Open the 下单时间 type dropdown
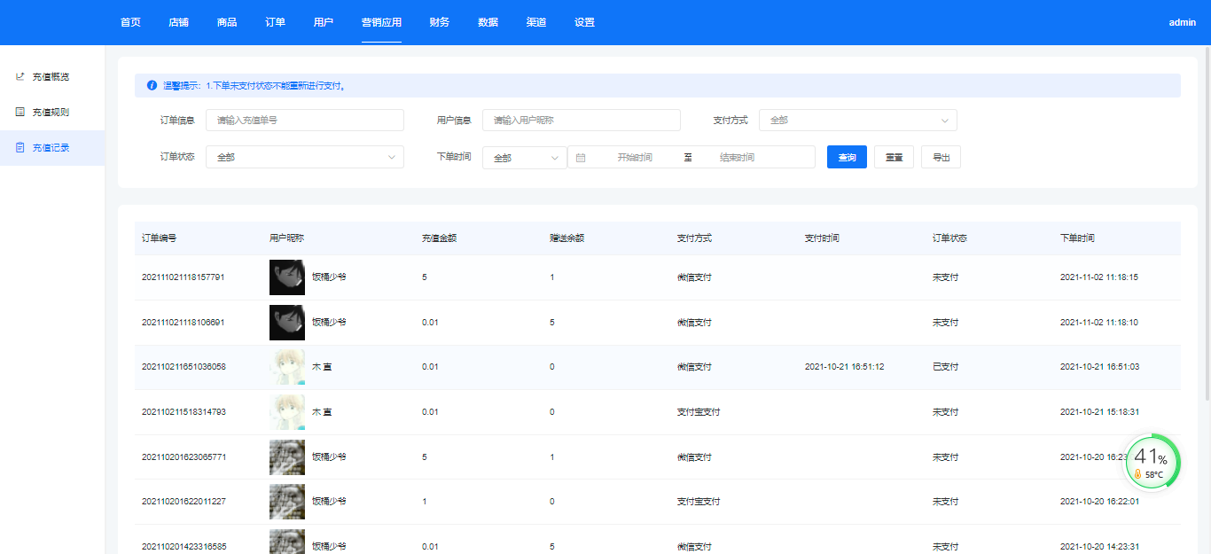 pos(524,157)
